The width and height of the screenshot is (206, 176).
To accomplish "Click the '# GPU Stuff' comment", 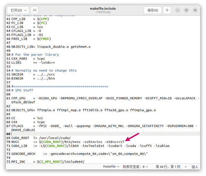I will click(x=22, y=90).
